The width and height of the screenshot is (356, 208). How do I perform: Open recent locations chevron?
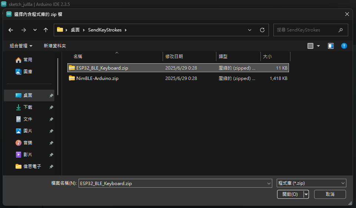35,30
